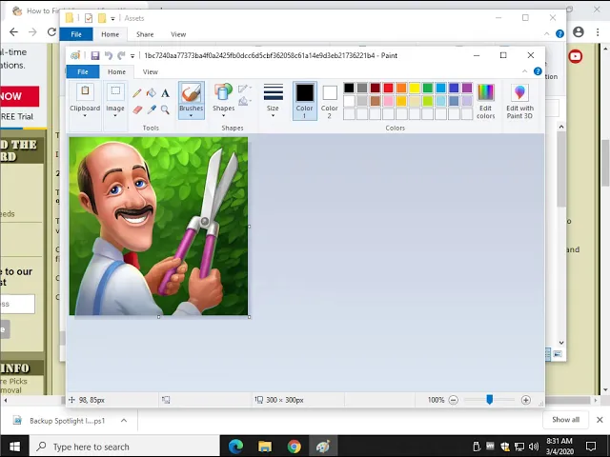Image resolution: width=610 pixels, height=457 pixels.
Task: Select Color 2 background button
Action: [x=330, y=101]
